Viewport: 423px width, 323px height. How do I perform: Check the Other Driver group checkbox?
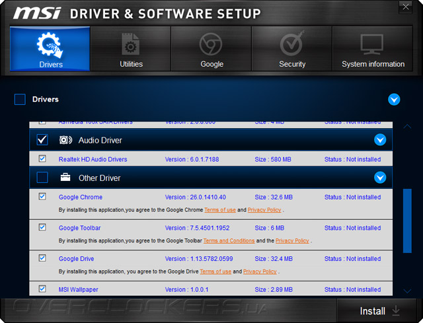pos(42,178)
